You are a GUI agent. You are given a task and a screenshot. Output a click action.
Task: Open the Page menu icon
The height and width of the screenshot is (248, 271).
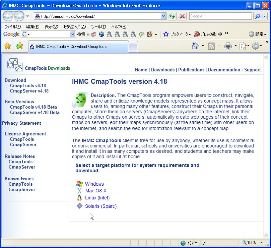click(x=243, y=46)
